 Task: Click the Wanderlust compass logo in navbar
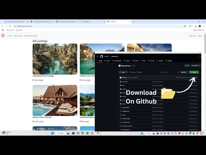tap(3, 36)
